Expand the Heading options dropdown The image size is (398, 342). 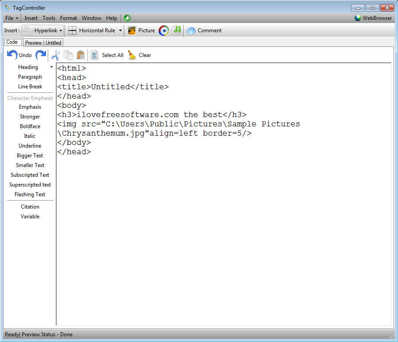(x=51, y=67)
